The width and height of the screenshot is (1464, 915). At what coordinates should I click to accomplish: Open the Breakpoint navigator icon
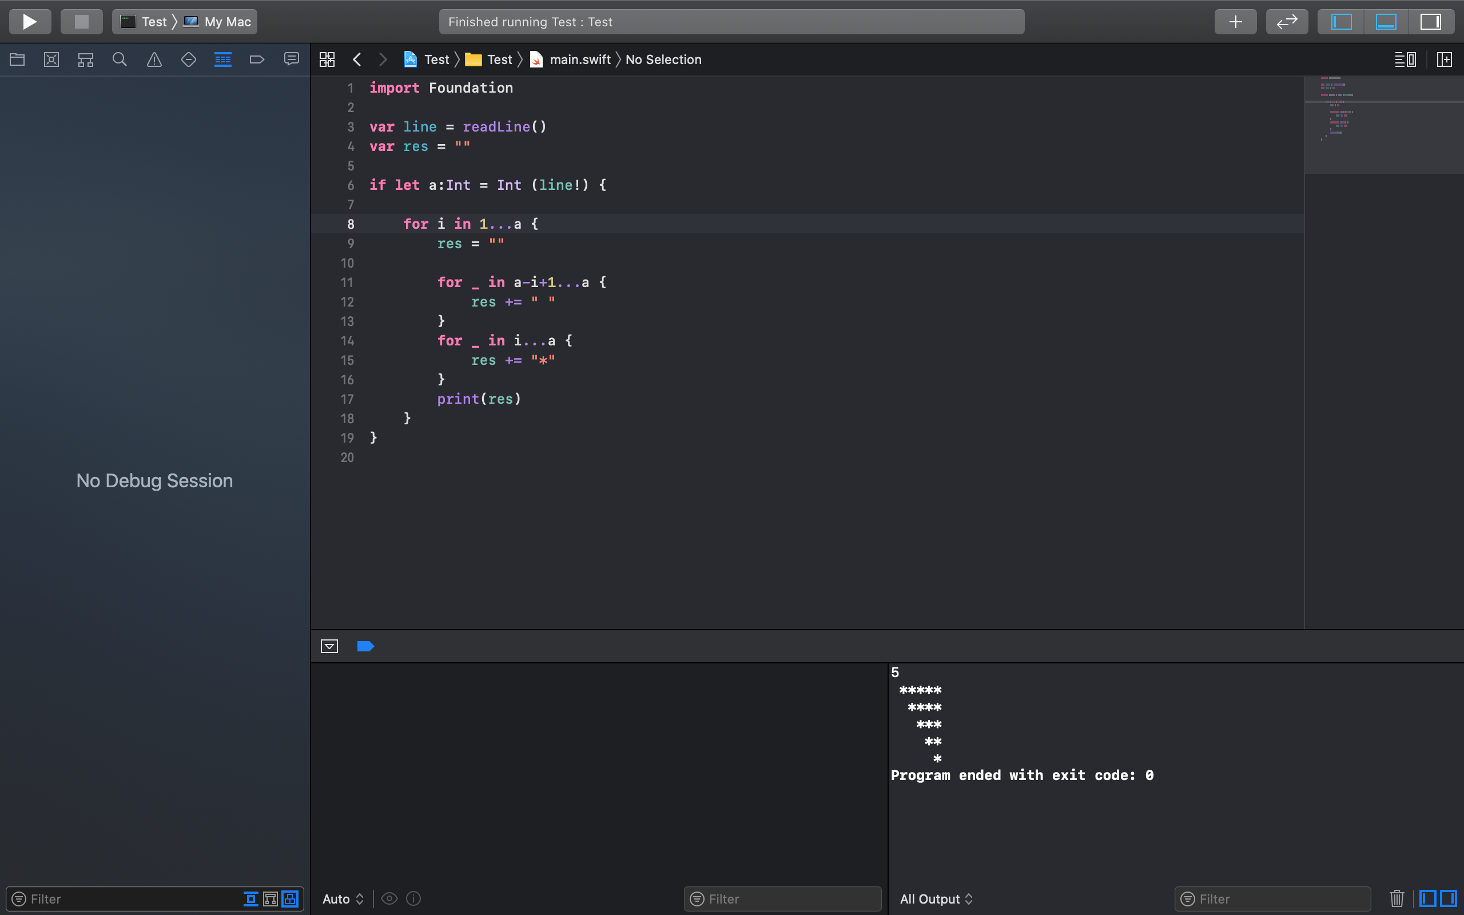pos(257,59)
